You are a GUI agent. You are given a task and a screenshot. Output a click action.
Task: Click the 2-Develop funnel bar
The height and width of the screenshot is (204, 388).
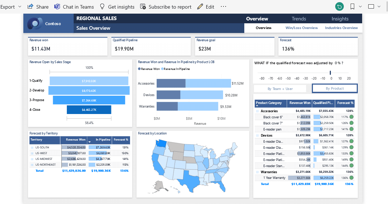pyautogui.click(x=89, y=91)
